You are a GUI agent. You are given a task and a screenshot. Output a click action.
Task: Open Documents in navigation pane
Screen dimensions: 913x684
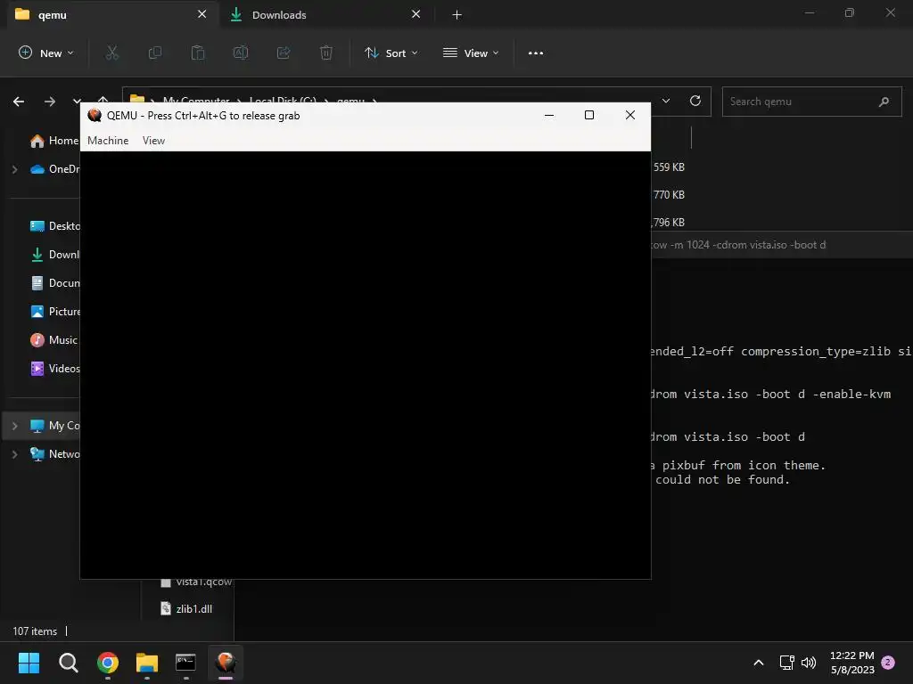pos(54,282)
